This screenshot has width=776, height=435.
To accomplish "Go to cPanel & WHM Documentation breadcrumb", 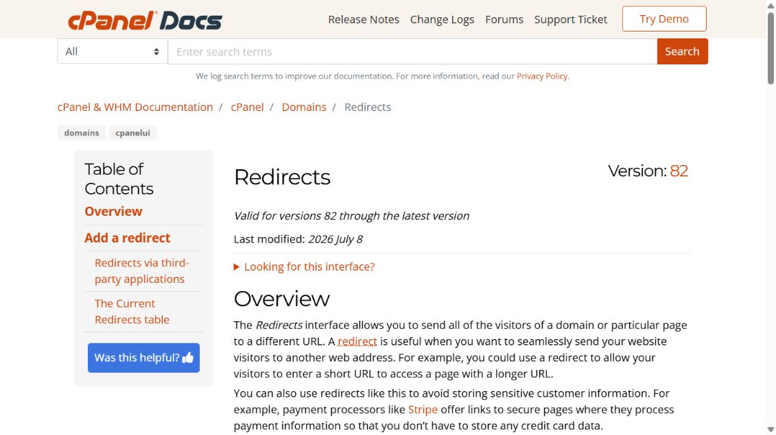I will coord(135,108).
